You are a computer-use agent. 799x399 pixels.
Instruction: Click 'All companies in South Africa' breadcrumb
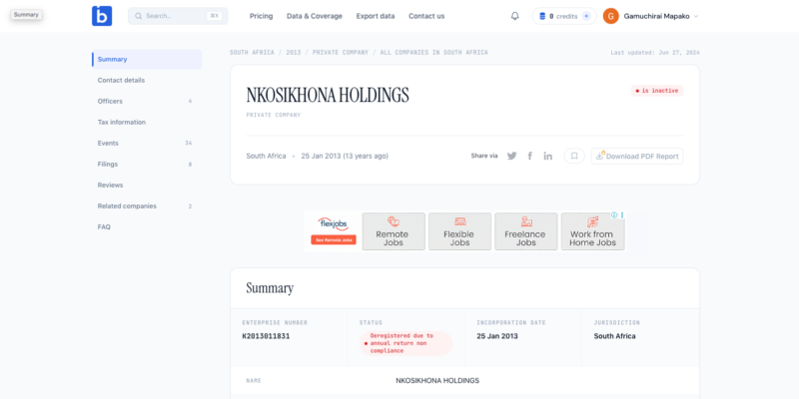[433, 52]
